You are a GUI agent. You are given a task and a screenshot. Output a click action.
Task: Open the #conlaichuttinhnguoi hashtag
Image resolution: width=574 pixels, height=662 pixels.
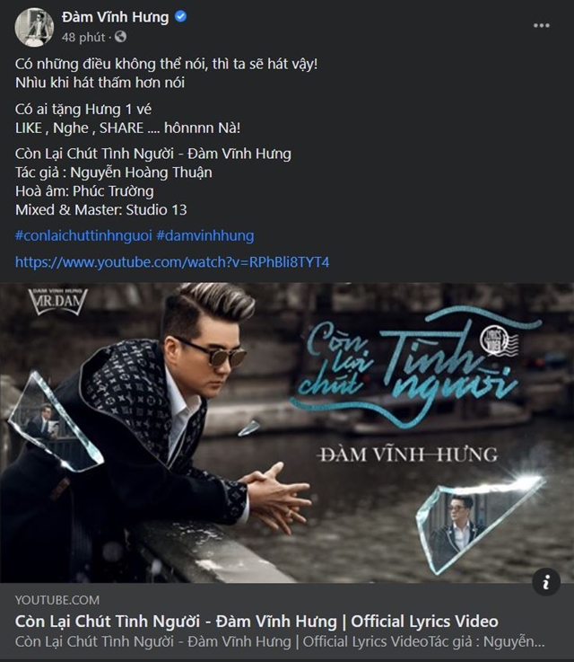pos(83,235)
